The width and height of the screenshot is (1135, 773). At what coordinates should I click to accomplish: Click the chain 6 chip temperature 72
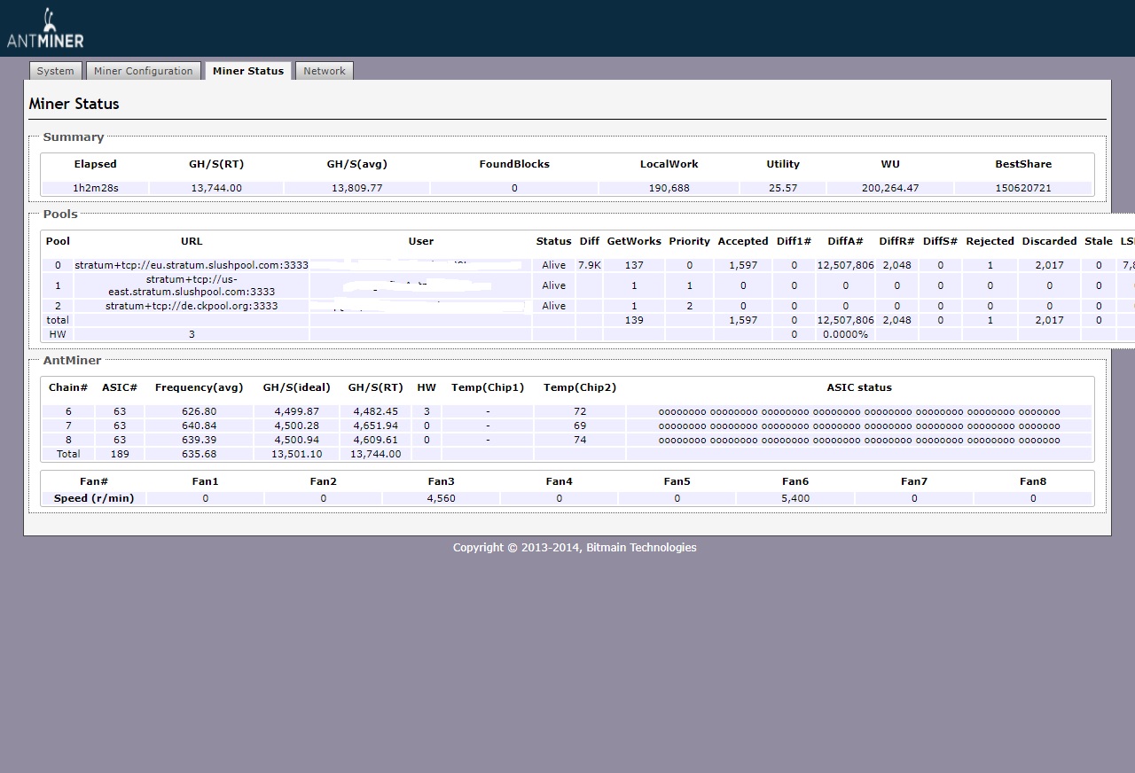pyautogui.click(x=580, y=411)
